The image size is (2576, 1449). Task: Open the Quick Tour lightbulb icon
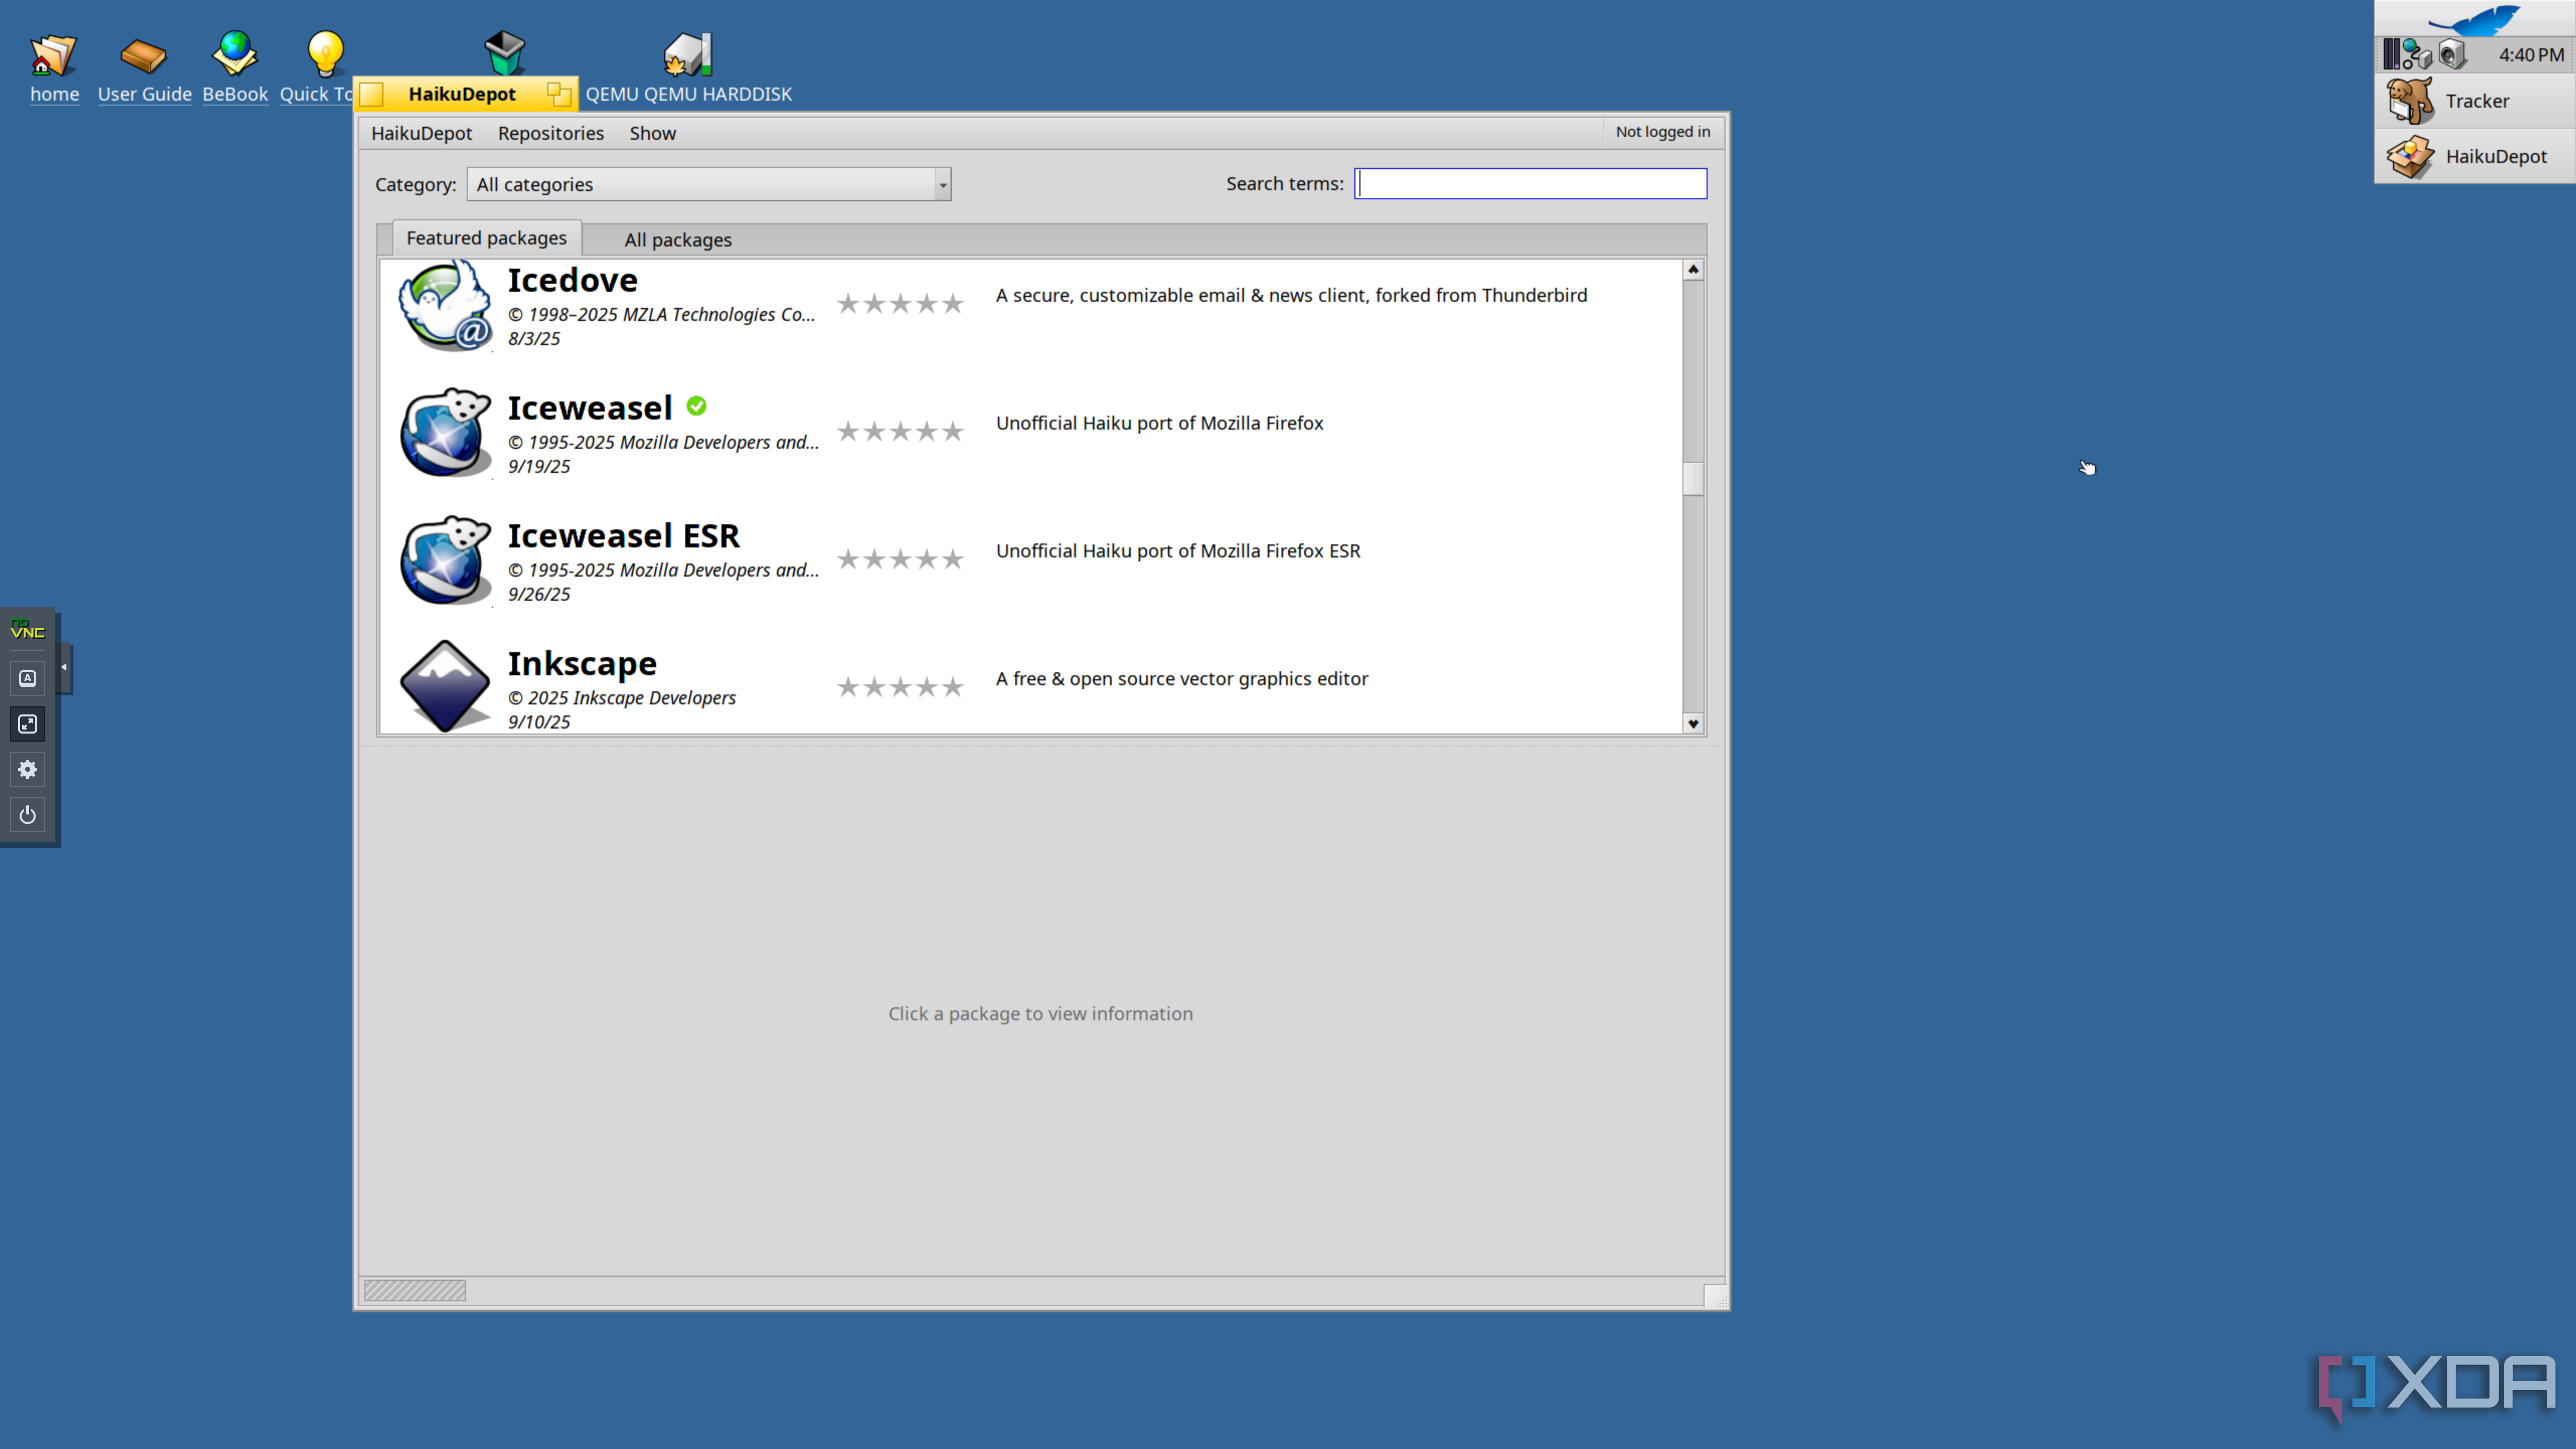tap(325, 54)
